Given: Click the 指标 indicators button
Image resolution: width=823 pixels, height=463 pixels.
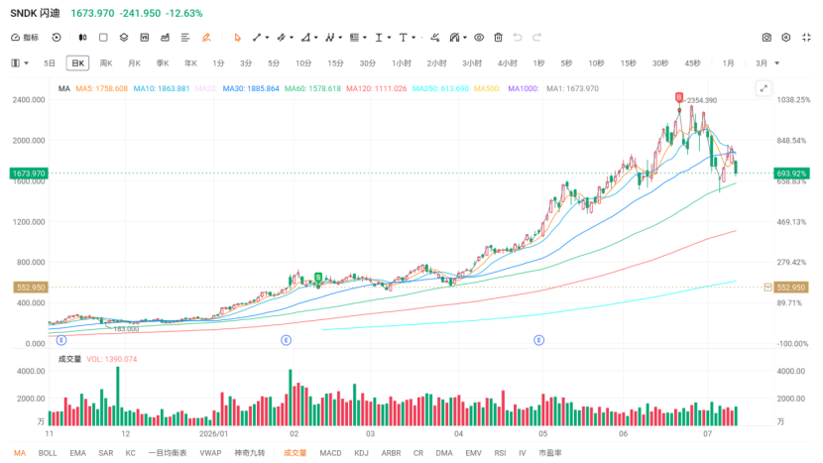Looking at the screenshot, I should pos(25,38).
